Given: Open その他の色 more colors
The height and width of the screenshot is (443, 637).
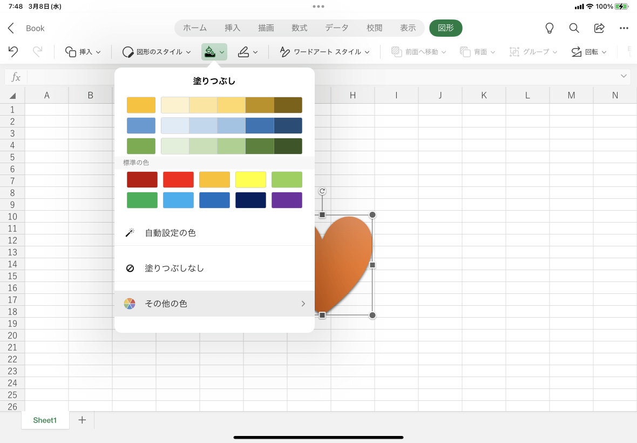Looking at the screenshot, I should [214, 304].
